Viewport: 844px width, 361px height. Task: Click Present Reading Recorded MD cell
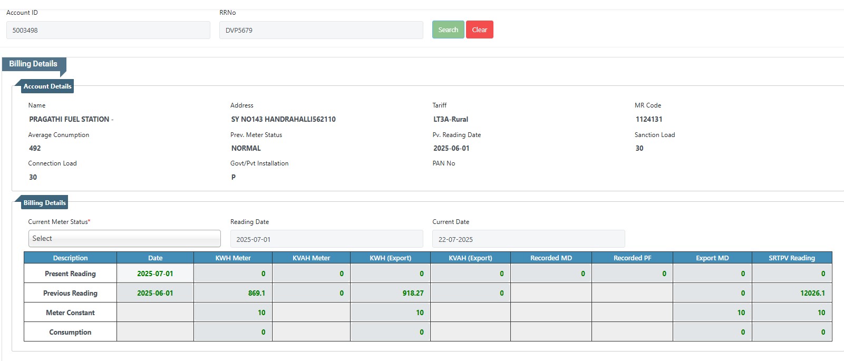(x=551, y=274)
